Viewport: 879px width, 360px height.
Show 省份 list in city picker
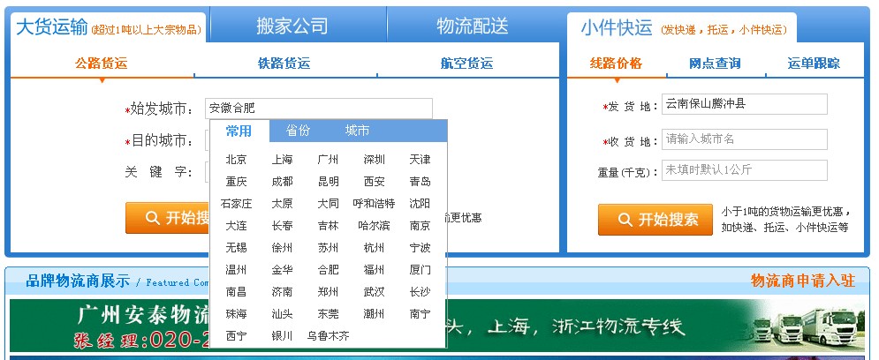click(298, 131)
